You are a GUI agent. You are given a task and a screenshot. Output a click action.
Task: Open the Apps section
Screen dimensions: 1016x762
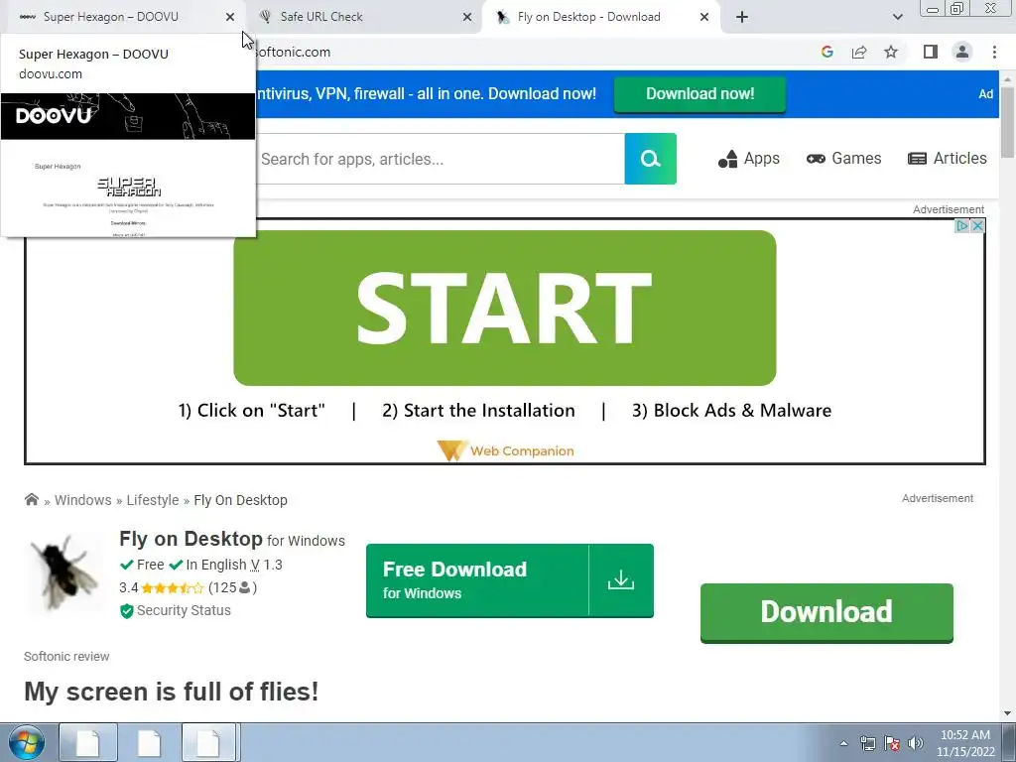click(x=749, y=159)
